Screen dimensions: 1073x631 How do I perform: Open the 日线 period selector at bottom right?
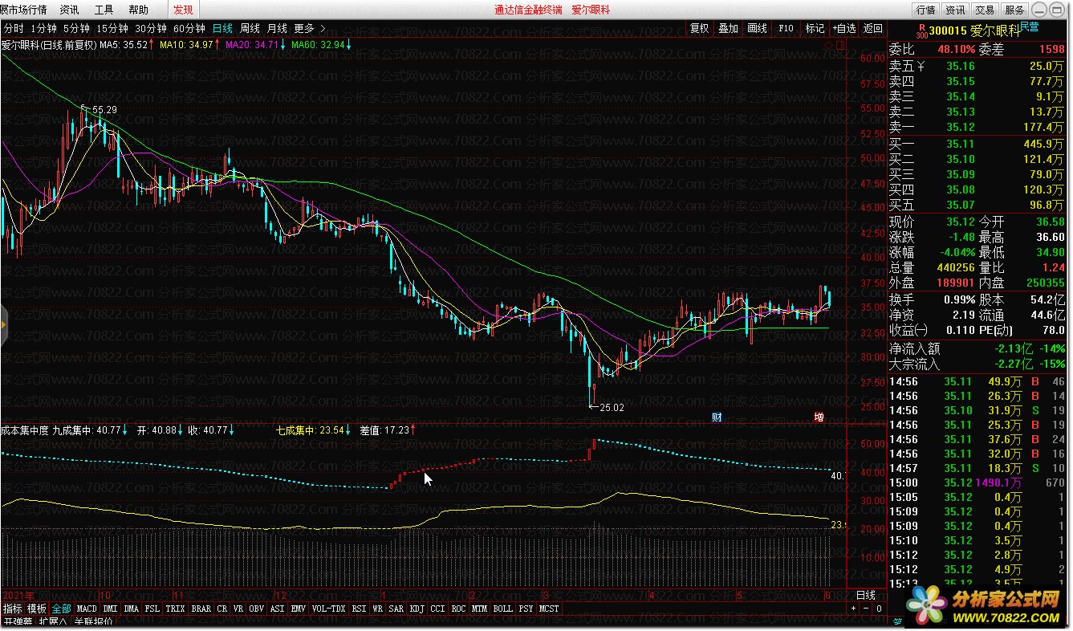tap(866, 595)
